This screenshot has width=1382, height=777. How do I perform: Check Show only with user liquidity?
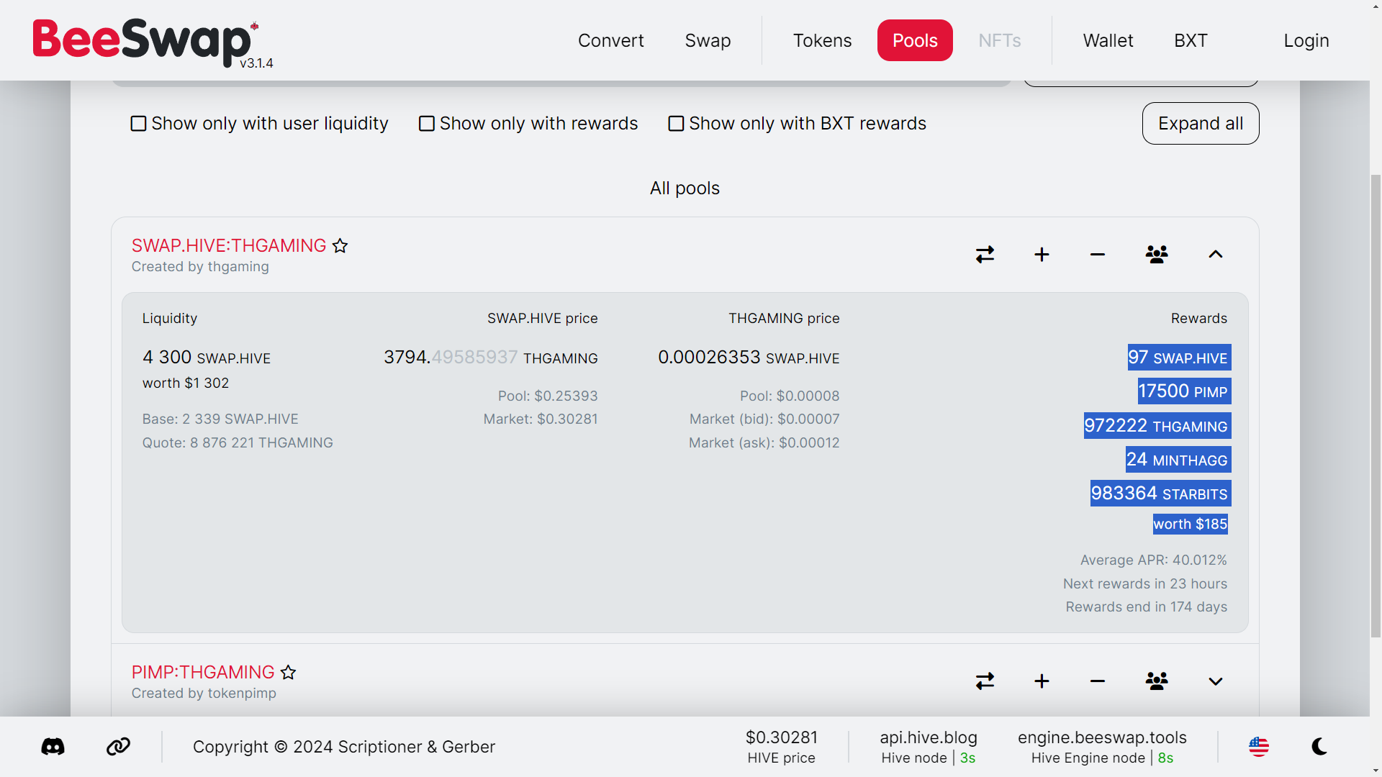click(259, 124)
